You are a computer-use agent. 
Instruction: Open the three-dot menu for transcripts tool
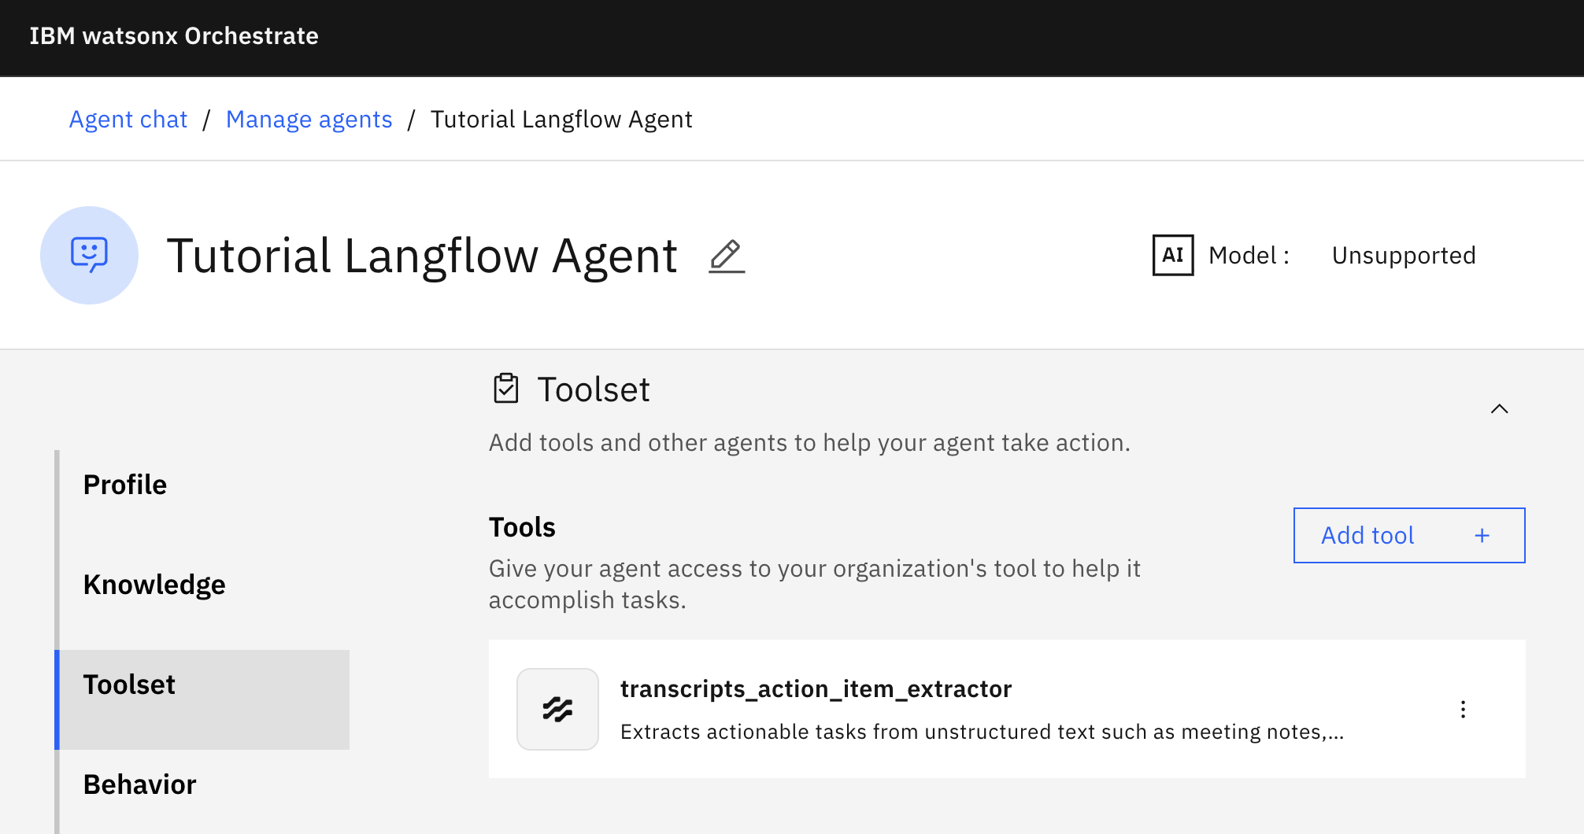(x=1463, y=710)
